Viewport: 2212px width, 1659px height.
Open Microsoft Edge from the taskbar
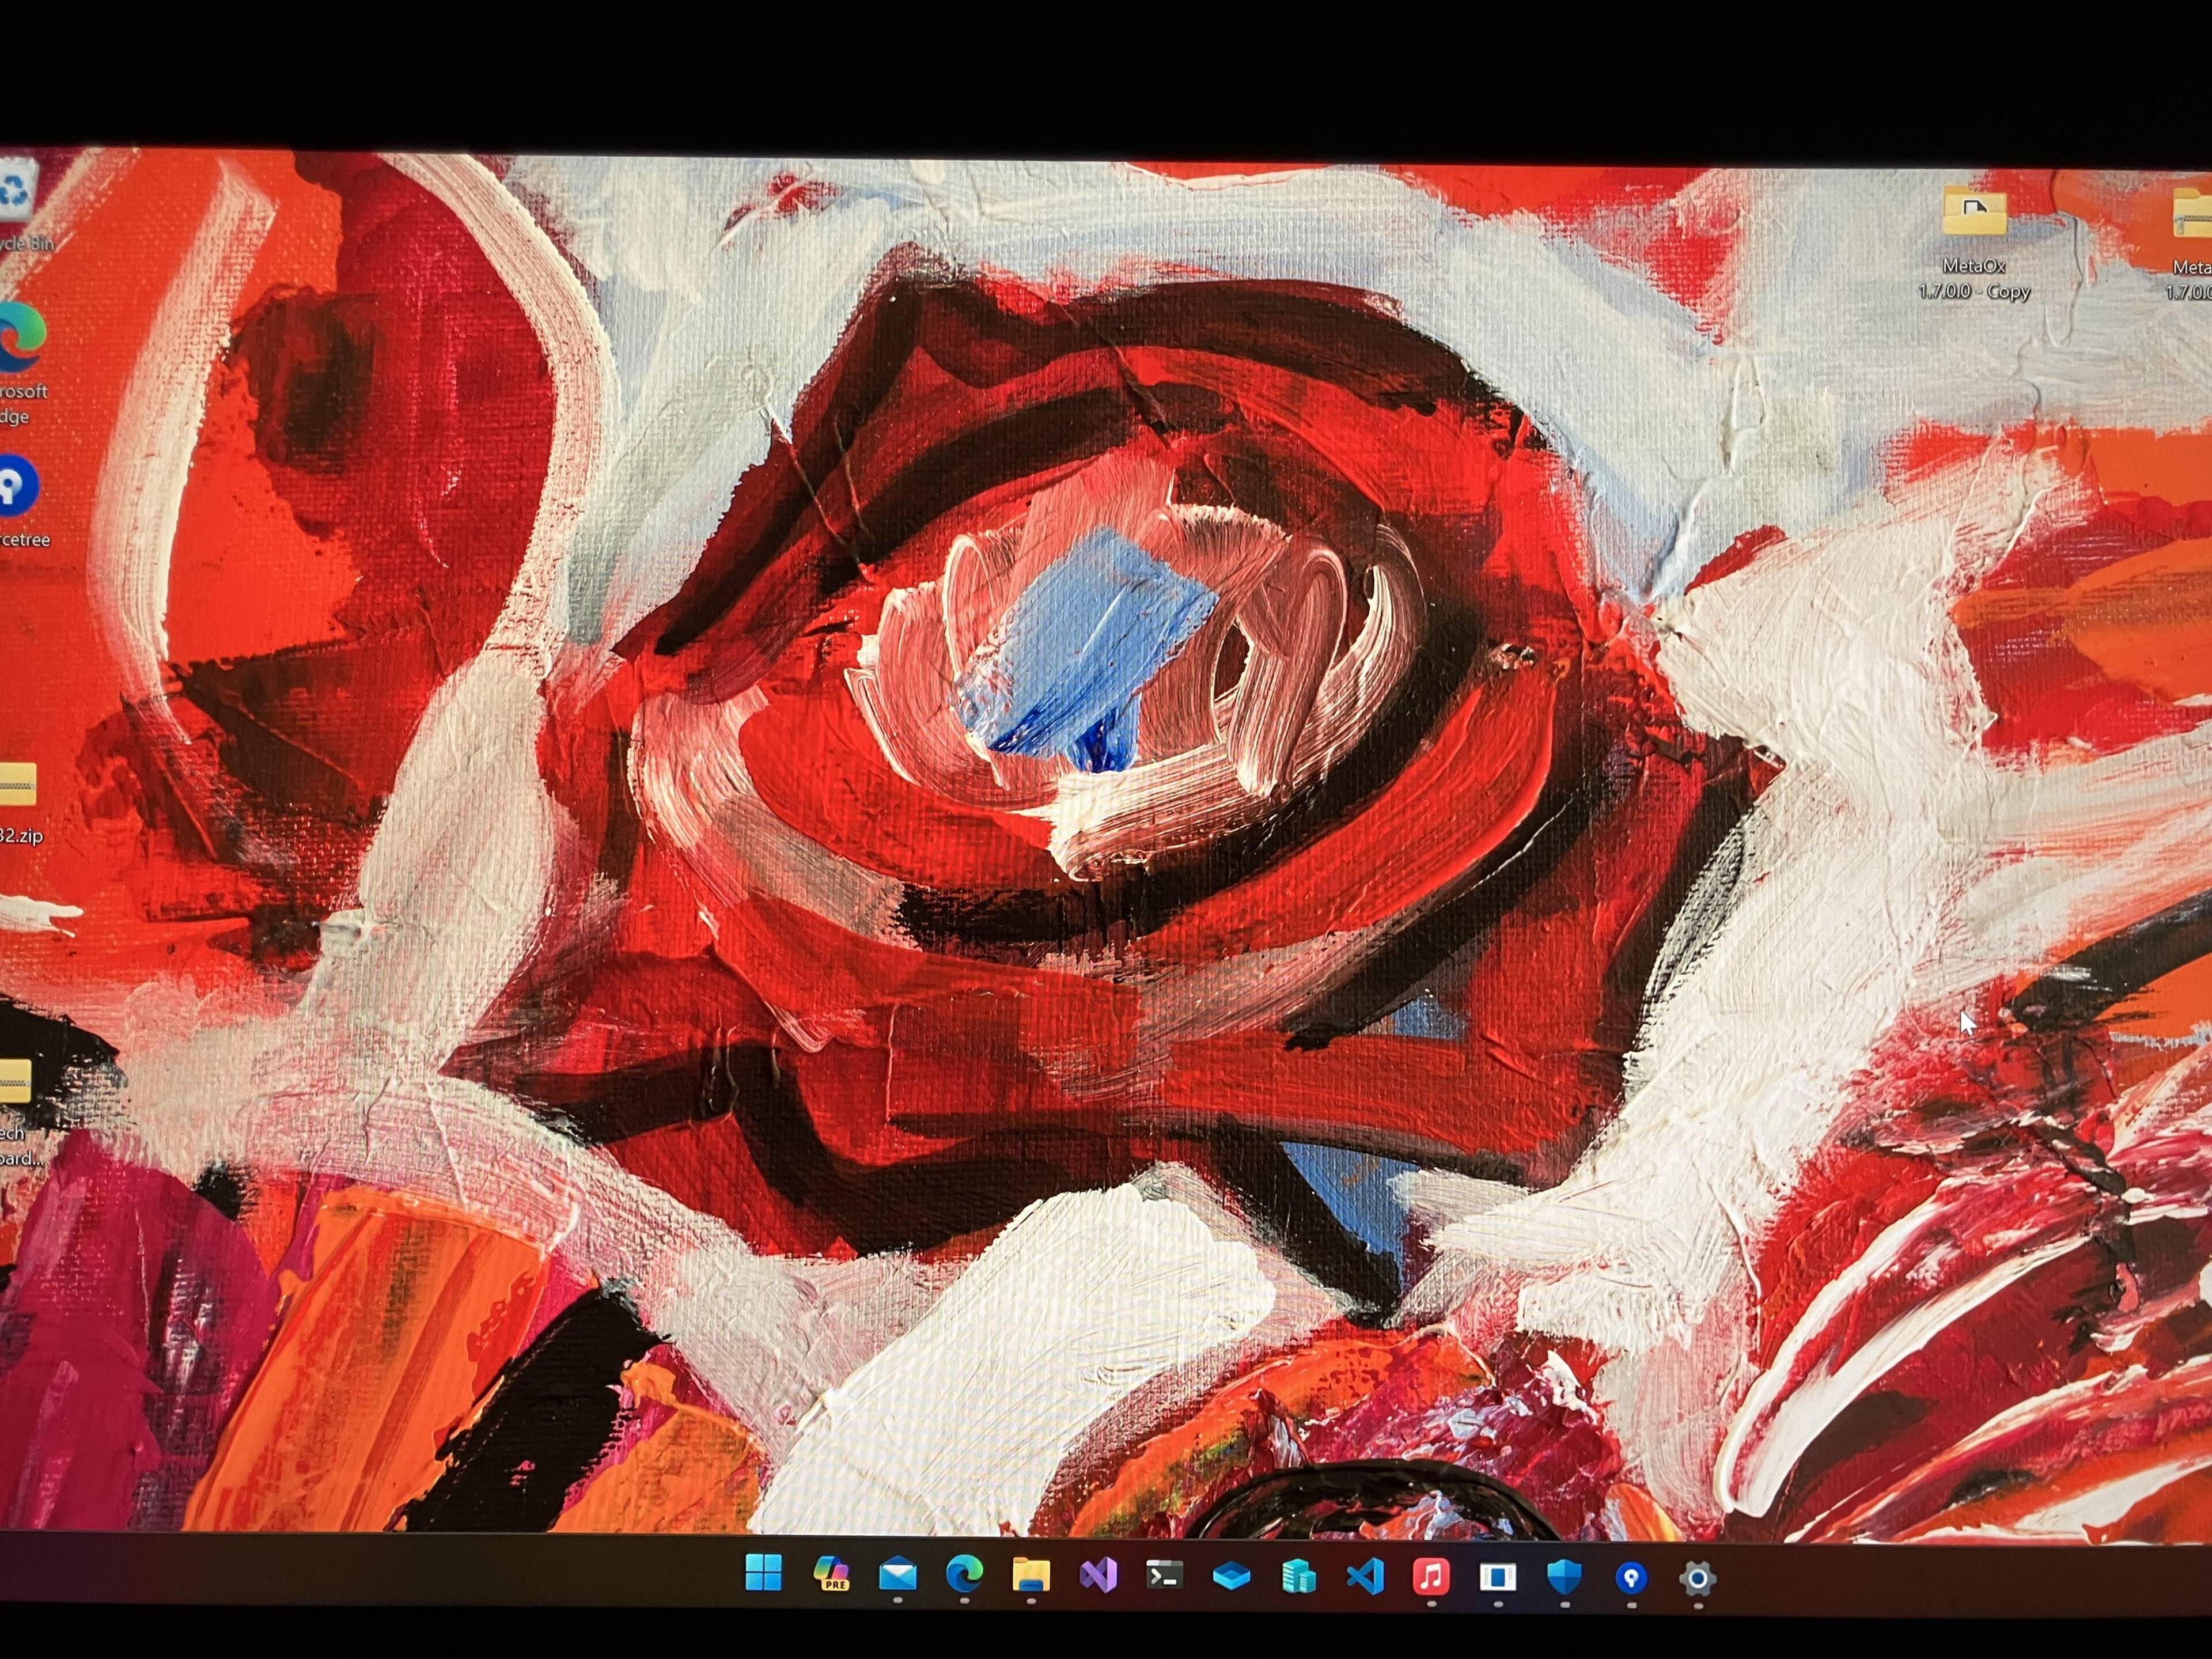964,1575
